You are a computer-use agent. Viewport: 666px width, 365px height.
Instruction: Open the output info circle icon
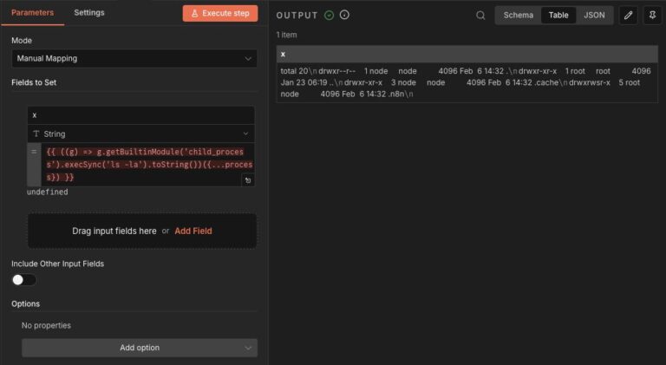[x=344, y=15]
